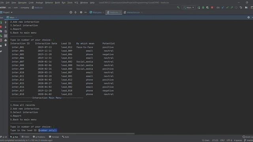Click the leads.csv breadcrumb in the navigation bar
The height and width of the screenshot is (142, 253).
[37, 7]
